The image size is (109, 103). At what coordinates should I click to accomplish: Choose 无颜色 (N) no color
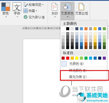coord(84,64)
